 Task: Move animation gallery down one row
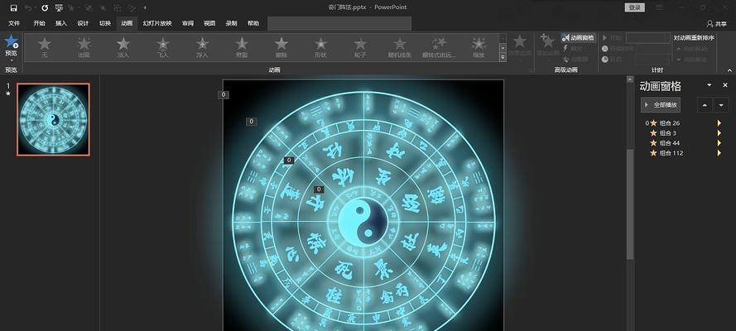(x=503, y=48)
